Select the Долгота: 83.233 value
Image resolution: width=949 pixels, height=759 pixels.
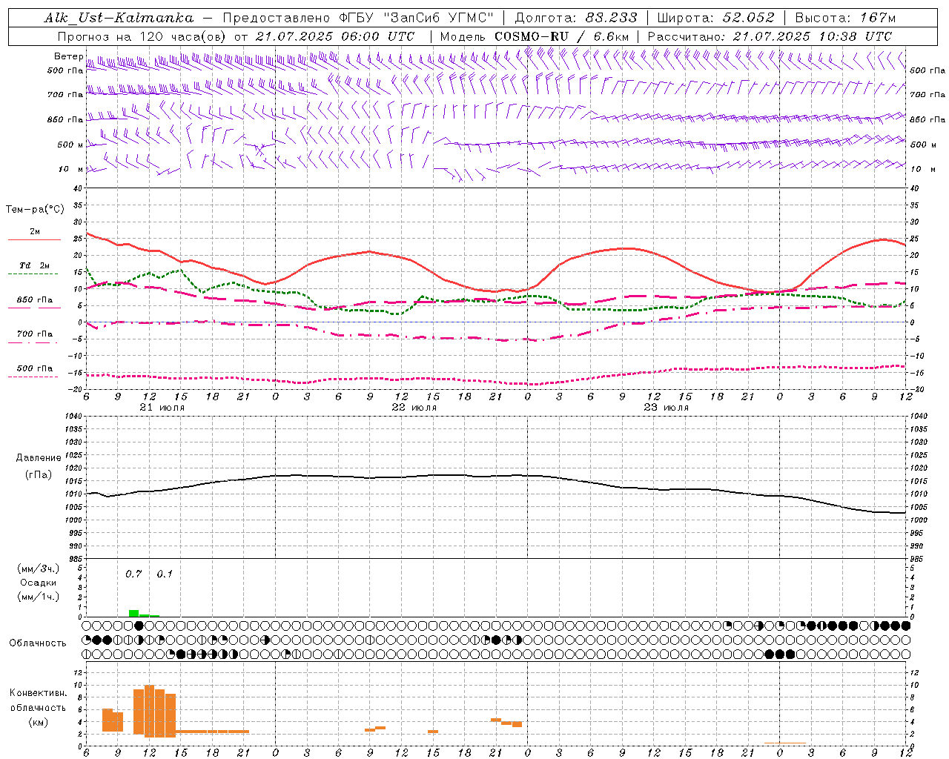(576, 18)
